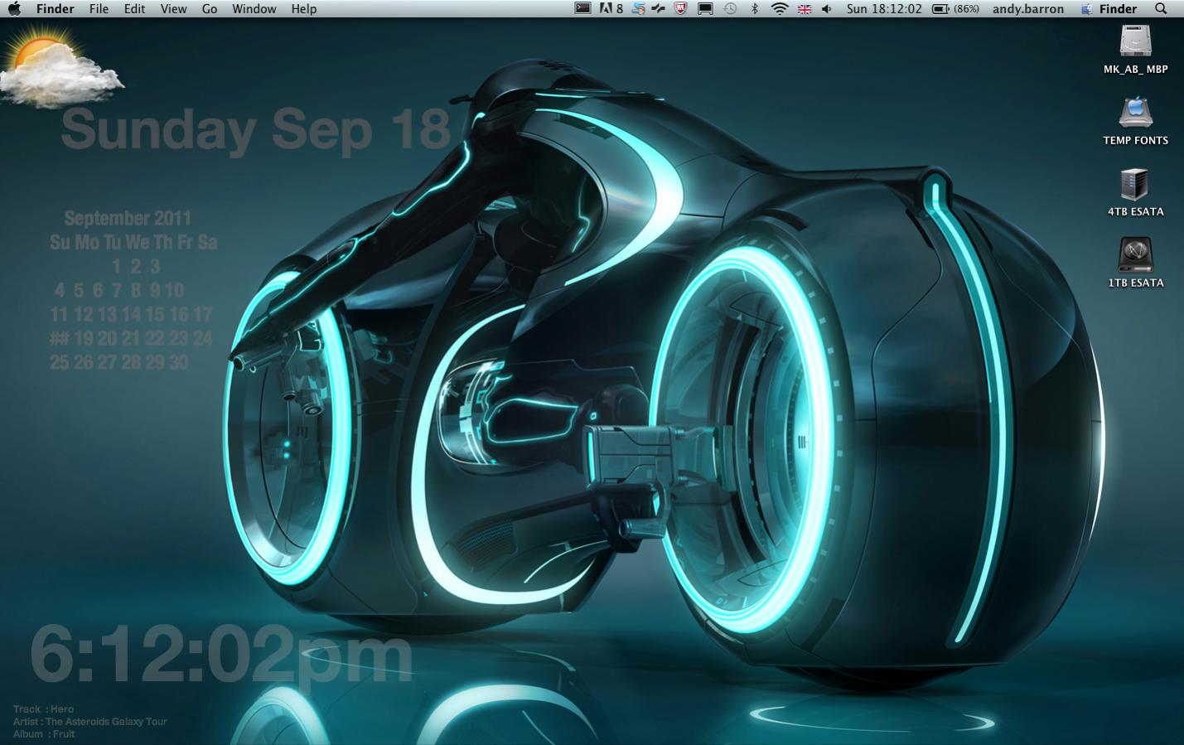The height and width of the screenshot is (745, 1184).
Task: Click the (86%) battery percentage
Action: pos(966,8)
